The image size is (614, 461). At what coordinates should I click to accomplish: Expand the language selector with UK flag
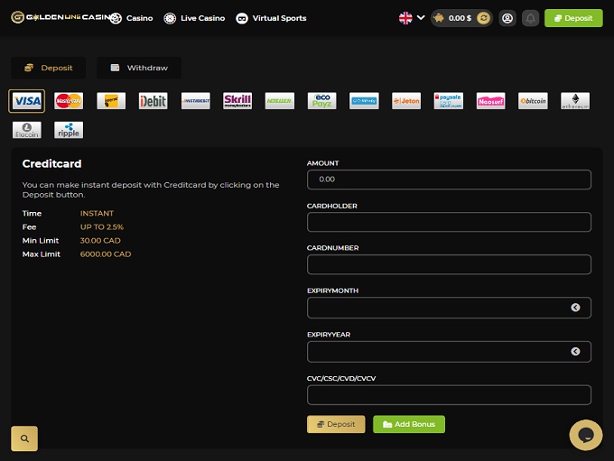(412, 17)
